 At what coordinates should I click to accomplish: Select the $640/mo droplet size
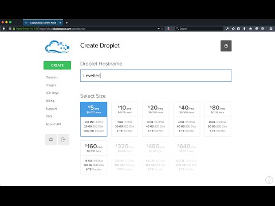(186, 158)
